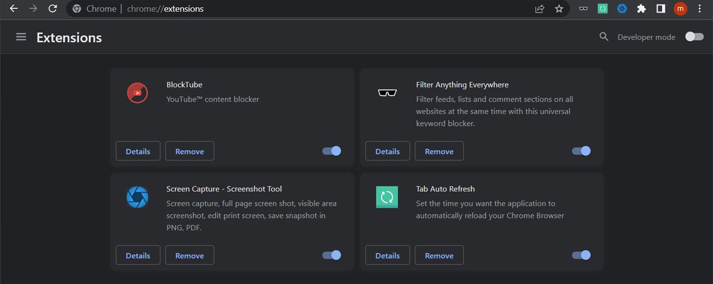
Task: Click the share page icon in address bar
Action: click(x=540, y=9)
